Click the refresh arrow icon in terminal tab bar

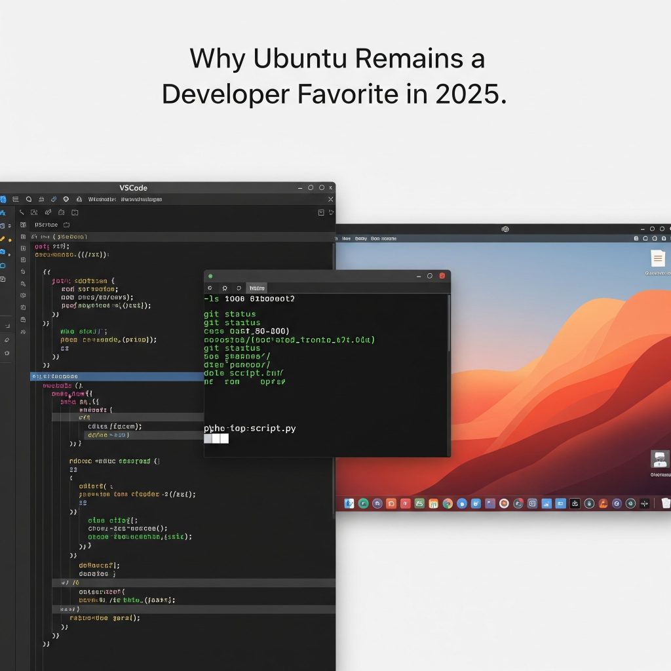[x=239, y=288]
